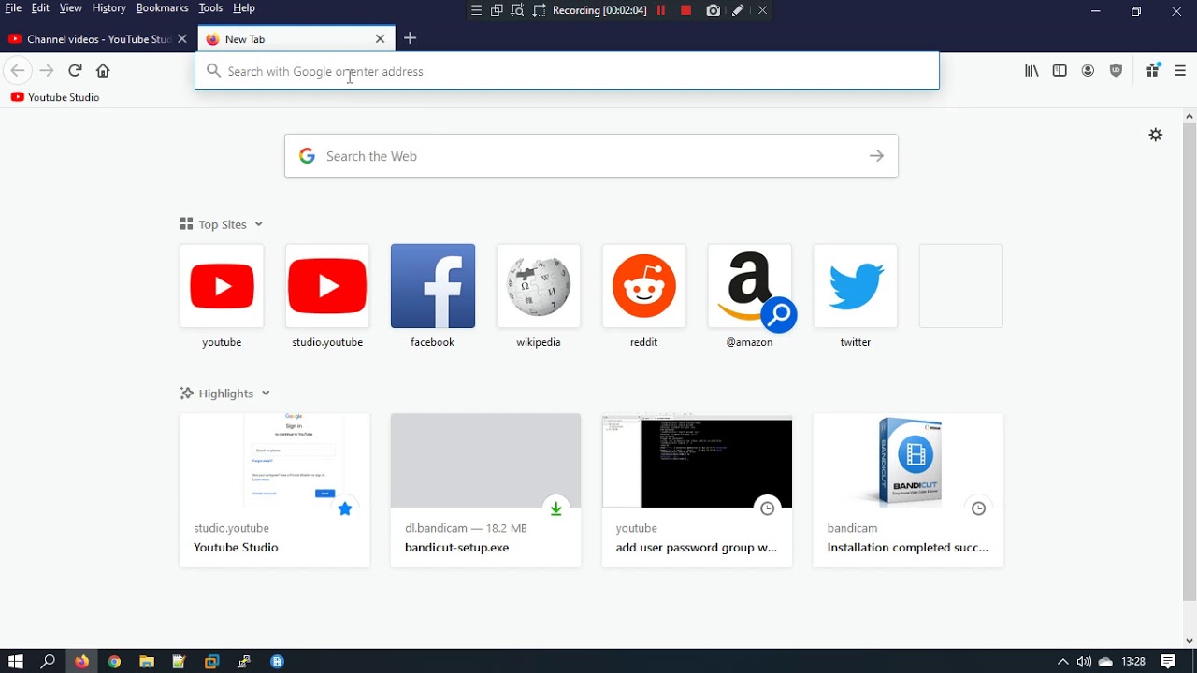Image resolution: width=1197 pixels, height=673 pixels.
Task: Close the Bandicam recording bar
Action: (762, 10)
